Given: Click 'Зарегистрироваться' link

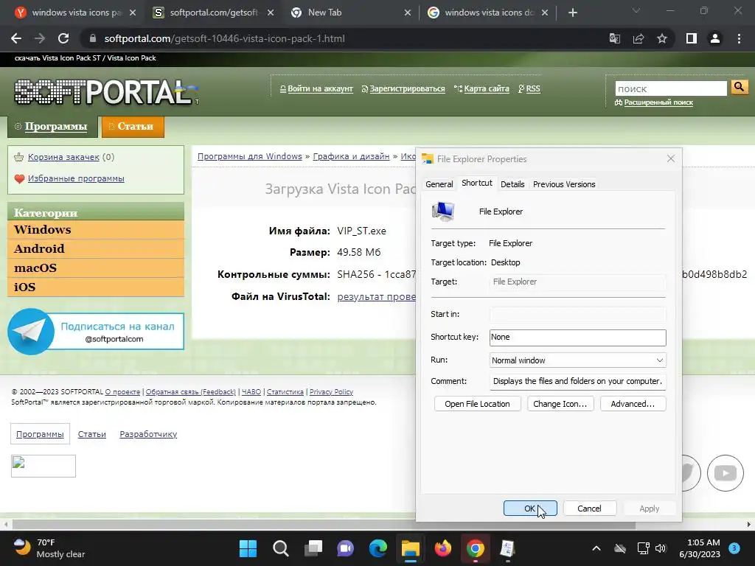Looking at the screenshot, I should coord(407,88).
